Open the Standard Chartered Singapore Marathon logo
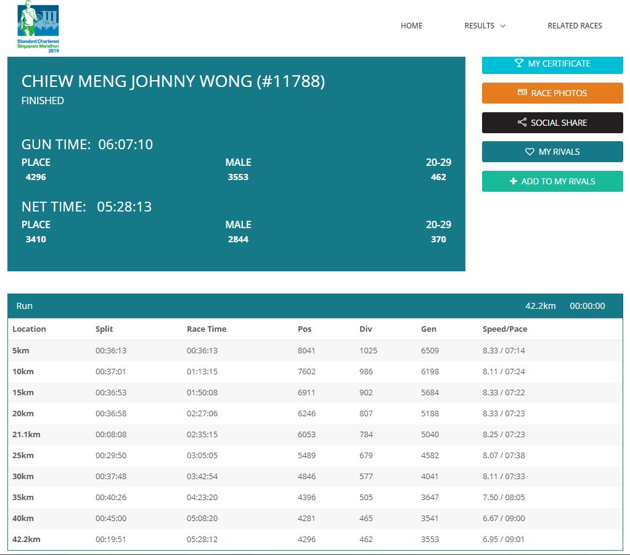 [38, 27]
